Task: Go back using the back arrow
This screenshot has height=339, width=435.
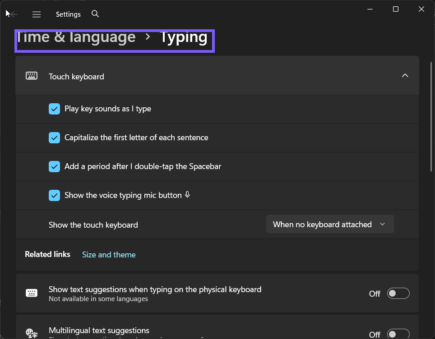Action: pos(14,14)
